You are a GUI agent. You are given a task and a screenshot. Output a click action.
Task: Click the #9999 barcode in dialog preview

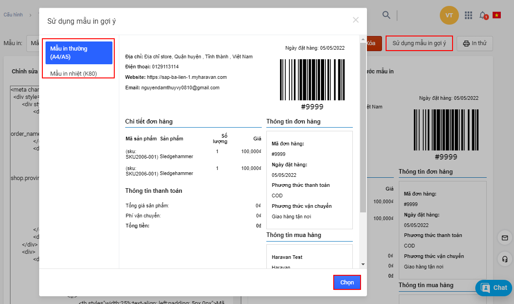(x=312, y=80)
